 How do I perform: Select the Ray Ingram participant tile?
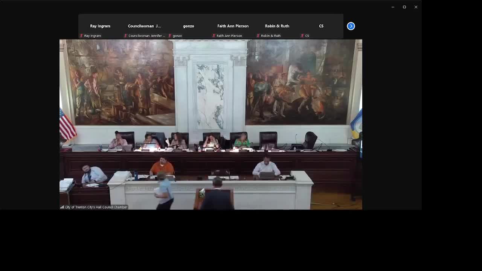(100, 26)
